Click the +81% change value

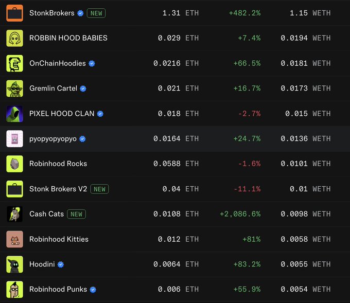[252, 239]
